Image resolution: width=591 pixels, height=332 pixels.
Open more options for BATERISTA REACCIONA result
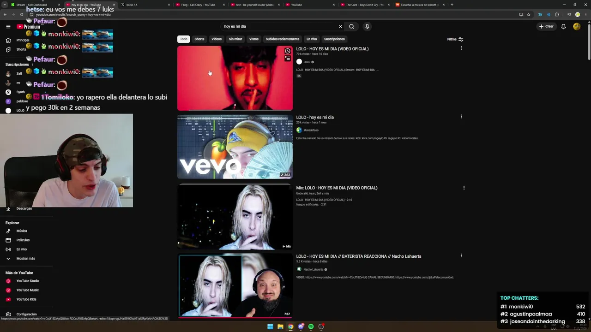tap(461, 256)
